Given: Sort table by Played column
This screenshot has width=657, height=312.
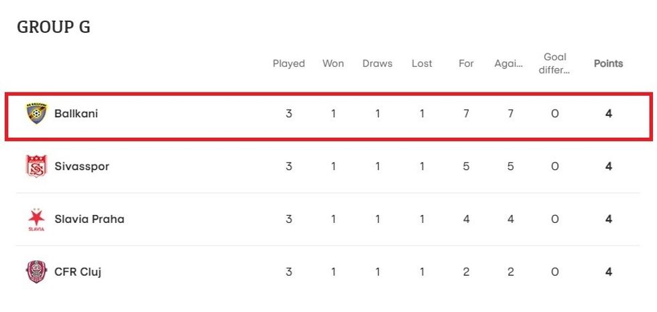Looking at the screenshot, I should (288, 64).
